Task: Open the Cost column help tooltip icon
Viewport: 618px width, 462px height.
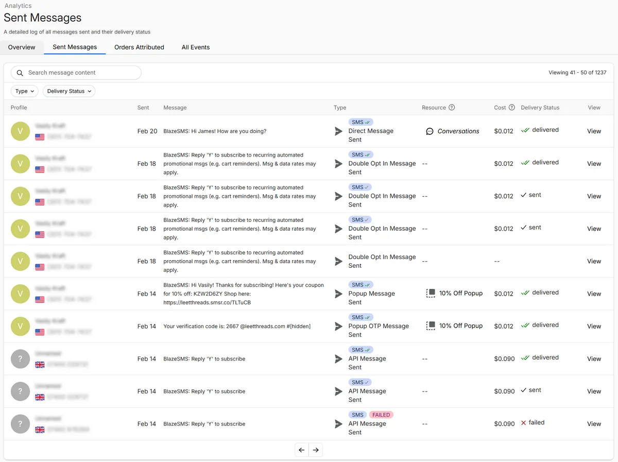Action: click(510, 107)
